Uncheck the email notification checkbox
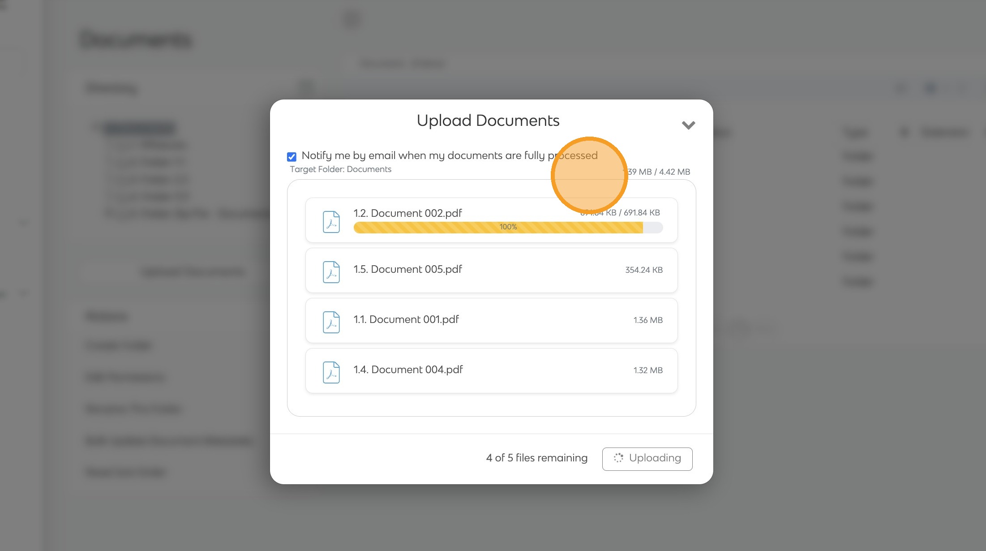 pyautogui.click(x=292, y=156)
